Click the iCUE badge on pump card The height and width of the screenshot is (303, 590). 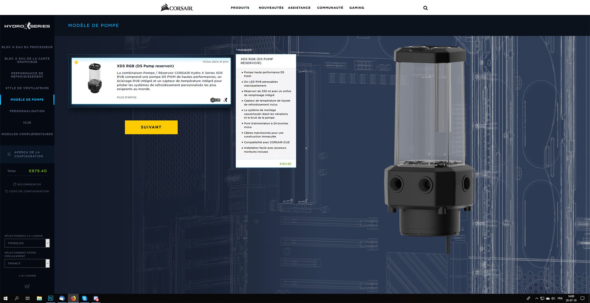[215, 100]
